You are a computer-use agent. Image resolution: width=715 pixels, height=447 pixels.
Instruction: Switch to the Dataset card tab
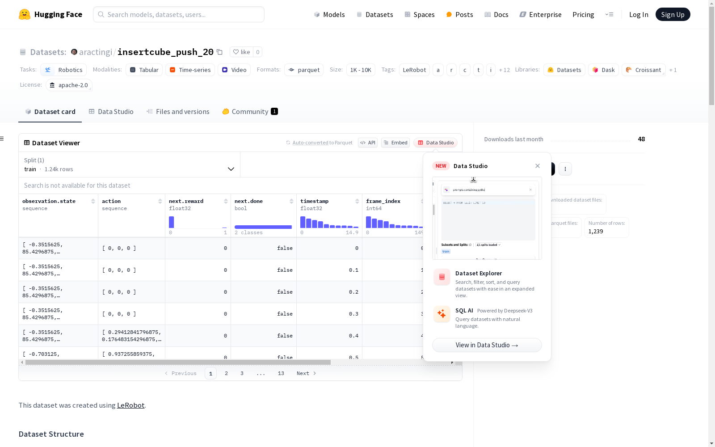(x=50, y=112)
